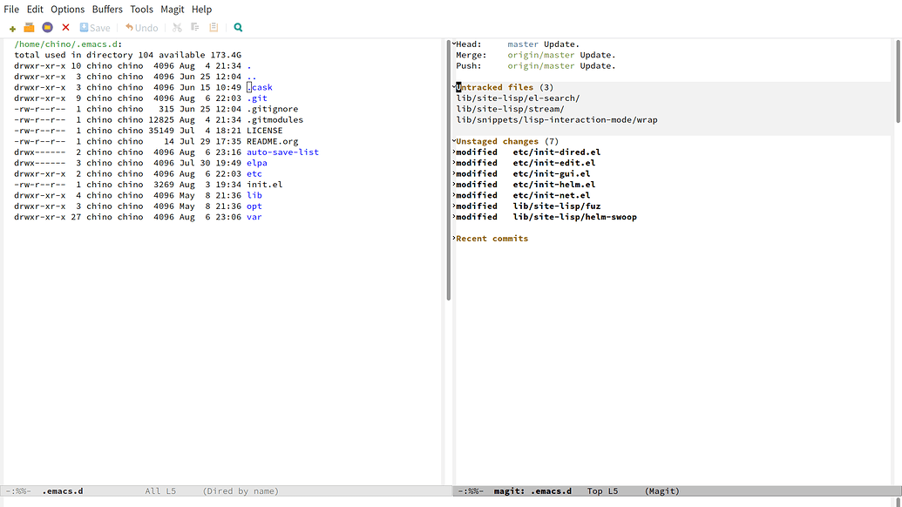Open a file with the orange folder icon
902x507 pixels.
point(29,28)
